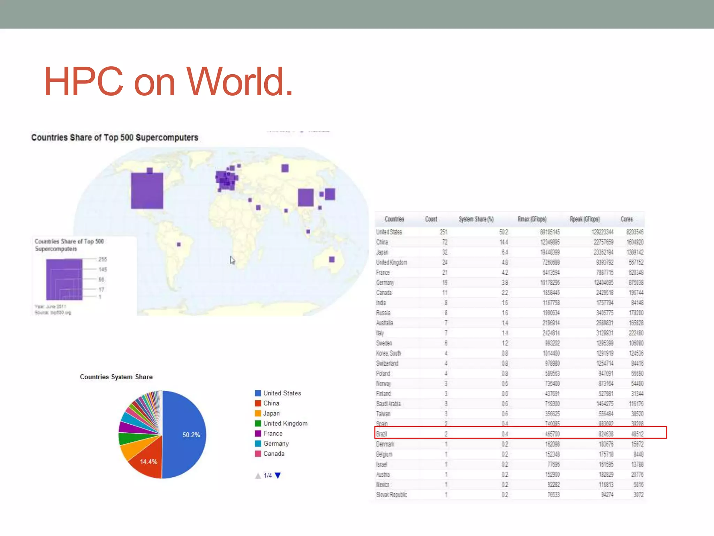
Task: Click the 'Canada' legend label
Action: click(x=274, y=454)
